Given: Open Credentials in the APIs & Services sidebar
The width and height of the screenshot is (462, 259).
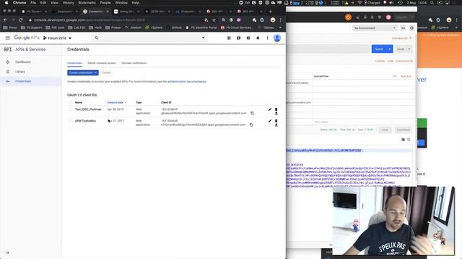Looking at the screenshot, I should click(x=23, y=81).
